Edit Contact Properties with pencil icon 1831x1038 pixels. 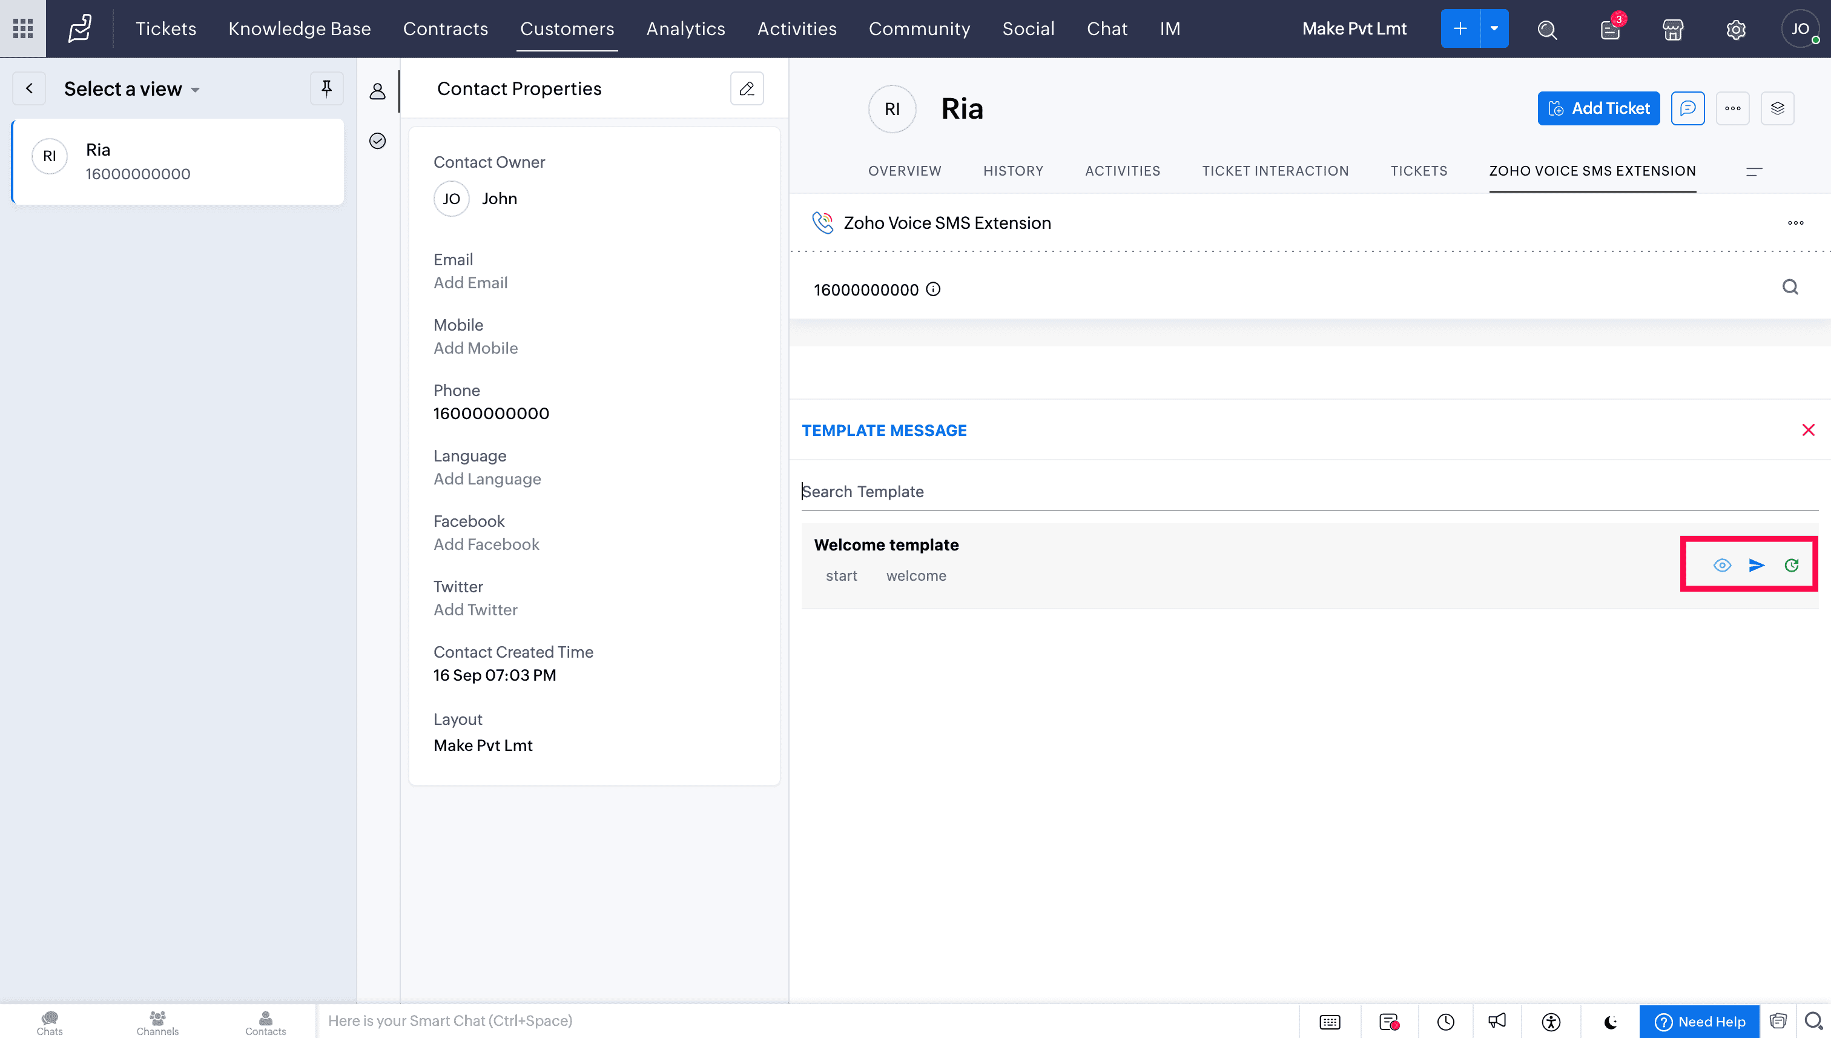point(746,88)
